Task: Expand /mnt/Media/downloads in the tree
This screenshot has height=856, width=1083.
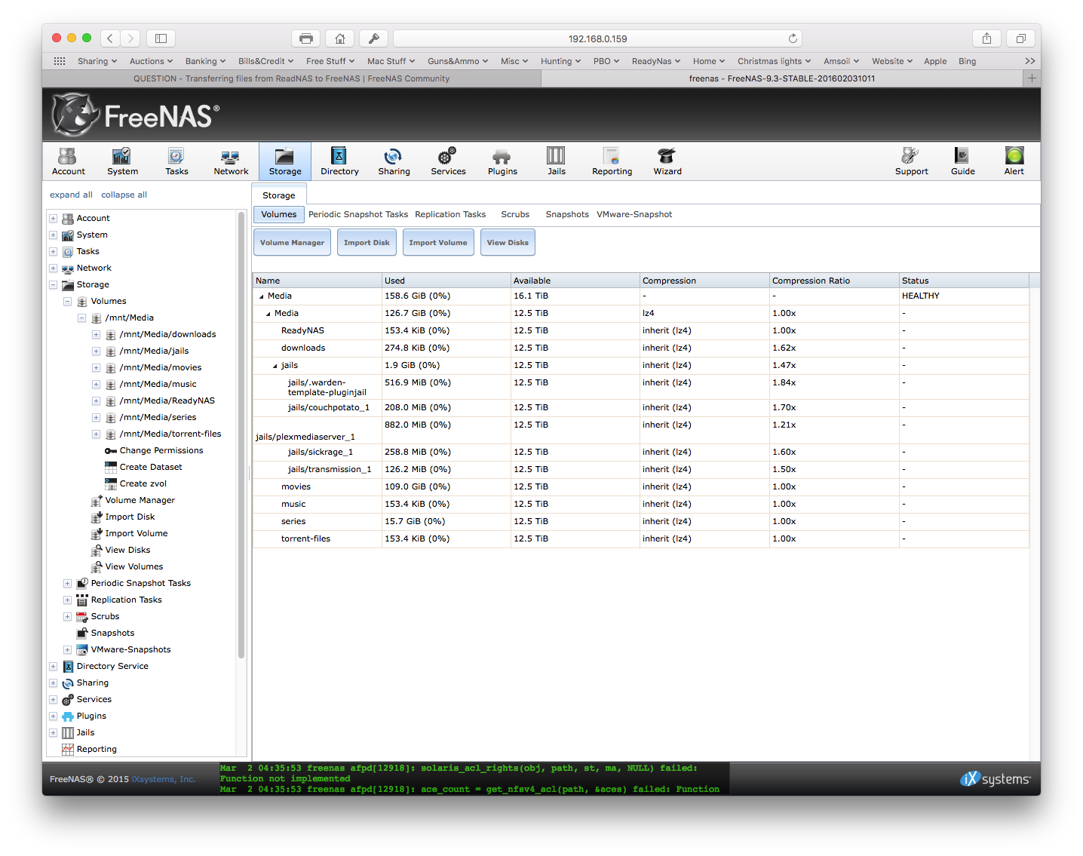Action: (96, 335)
